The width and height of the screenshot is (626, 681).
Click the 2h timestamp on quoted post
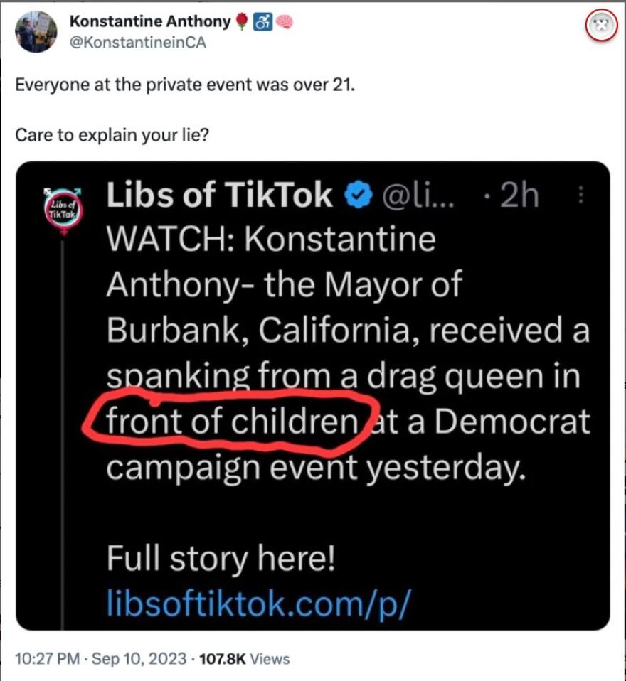coord(519,195)
